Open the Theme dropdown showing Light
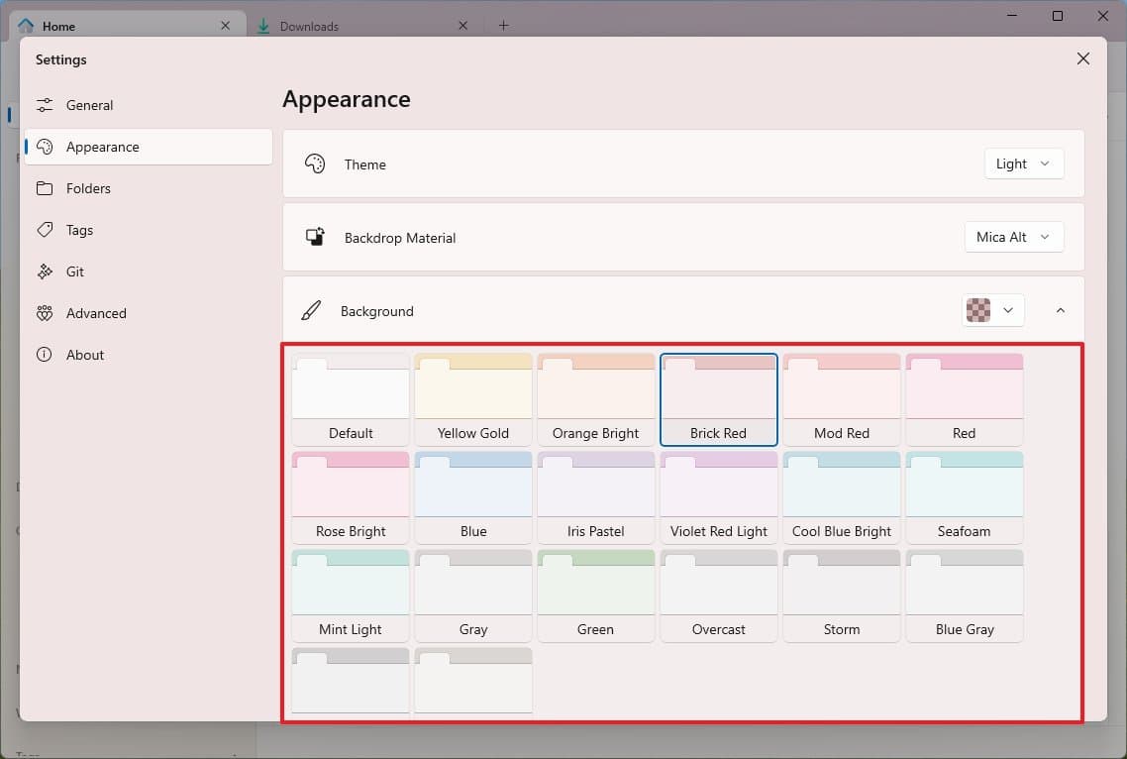Screen dimensions: 1127x759 pyautogui.click(x=1024, y=163)
